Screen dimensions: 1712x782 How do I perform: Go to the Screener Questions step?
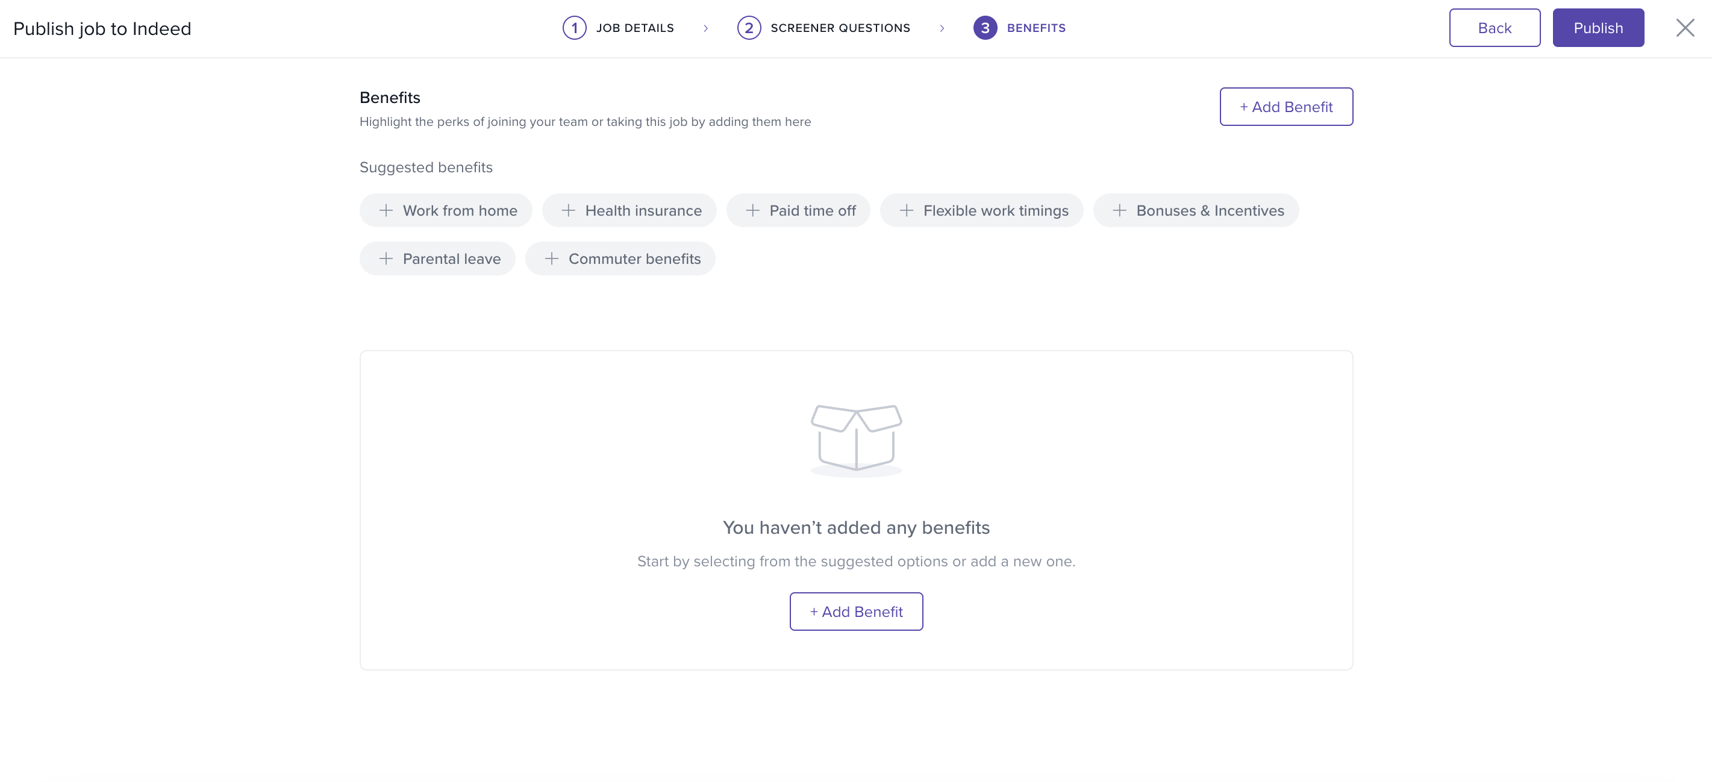pyautogui.click(x=840, y=28)
